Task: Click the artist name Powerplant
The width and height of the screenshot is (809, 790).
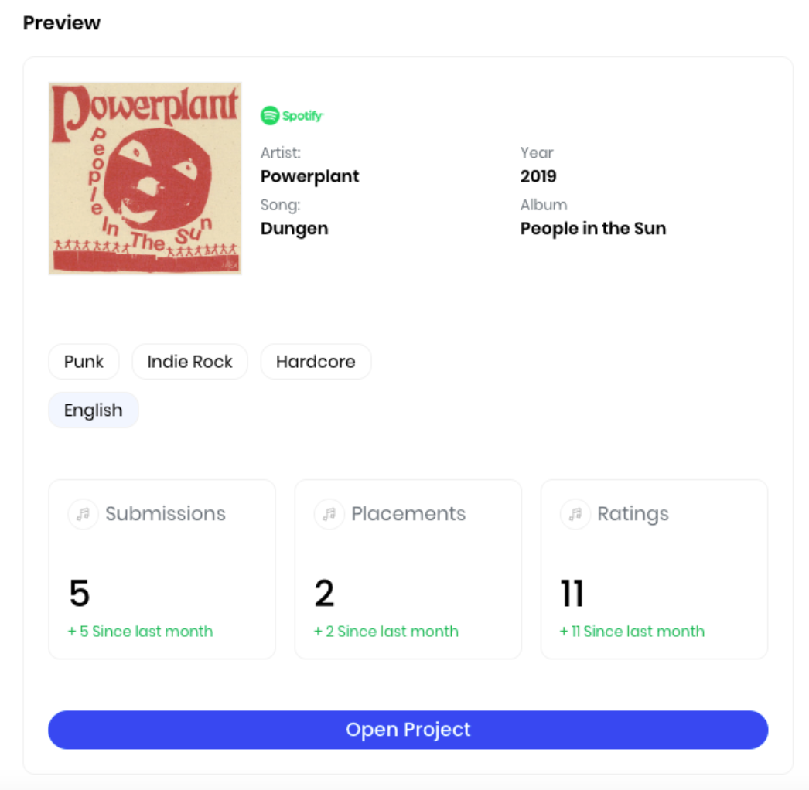Action: pos(309,176)
